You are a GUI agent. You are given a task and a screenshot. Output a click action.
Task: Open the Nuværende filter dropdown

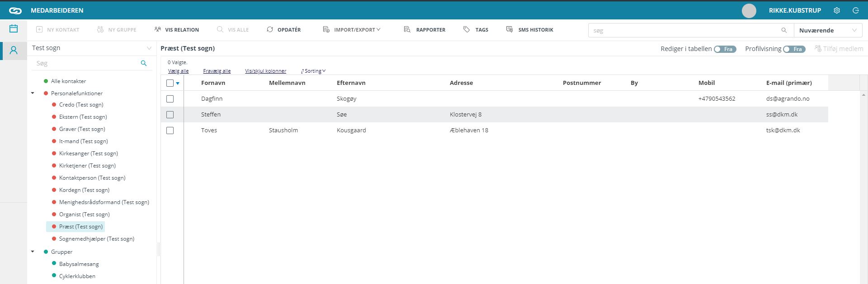click(828, 30)
